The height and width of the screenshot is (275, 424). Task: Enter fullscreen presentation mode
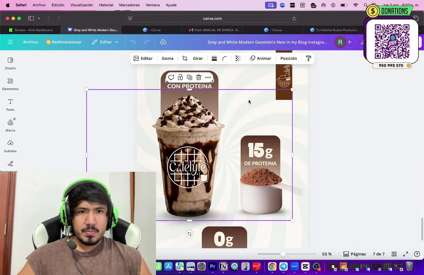[405, 254]
